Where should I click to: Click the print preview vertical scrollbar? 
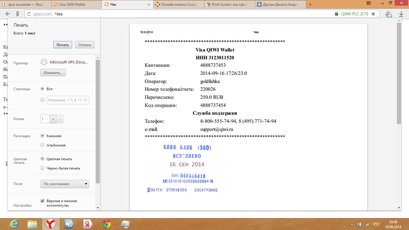tap(399, 73)
